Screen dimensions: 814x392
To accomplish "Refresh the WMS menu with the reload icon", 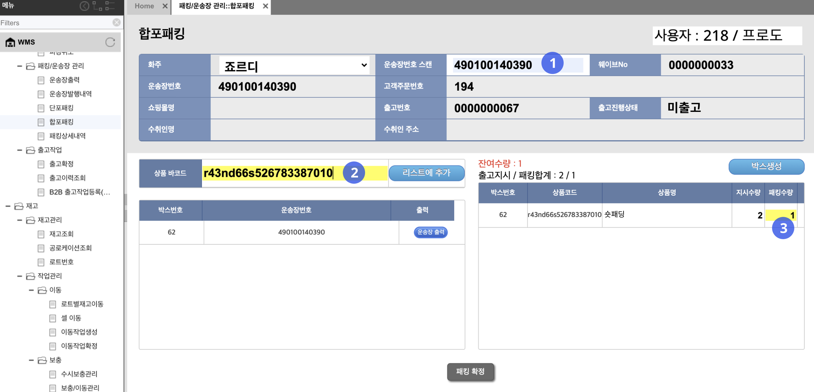I will coord(110,42).
